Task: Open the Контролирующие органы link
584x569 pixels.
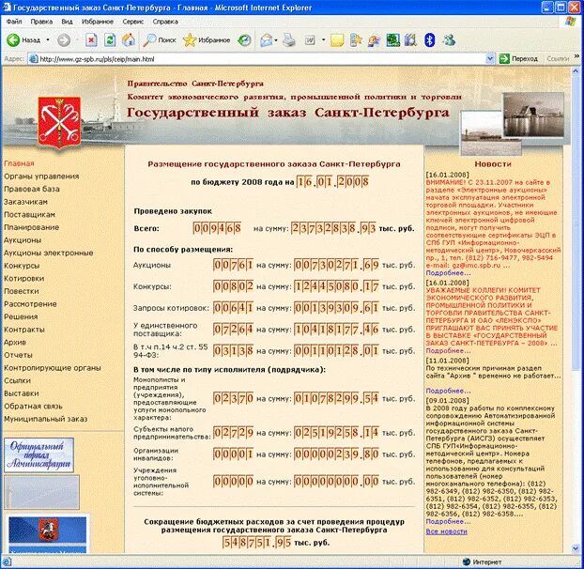Action: 53,368
